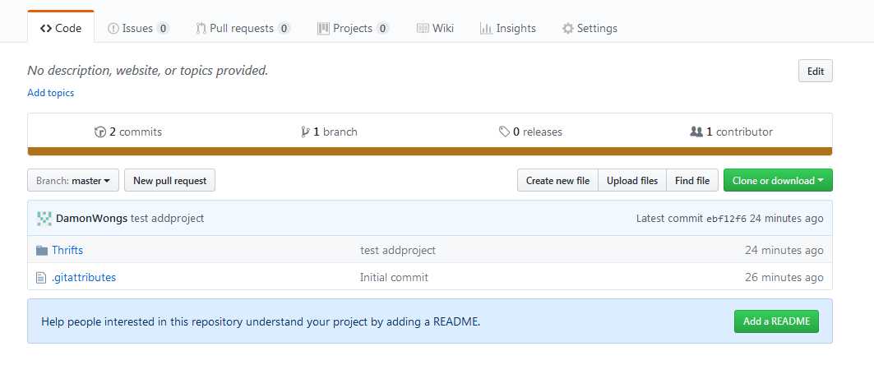
Task: Show the 1 contributor page
Action: 731,132
